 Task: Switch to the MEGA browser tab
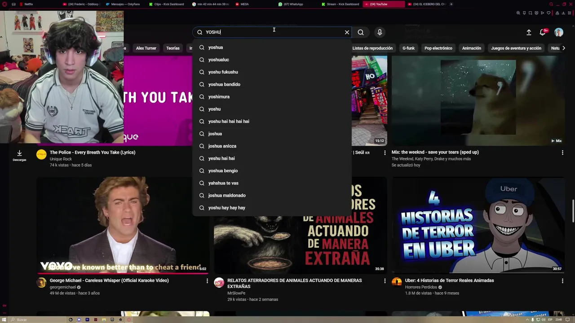[254, 4]
